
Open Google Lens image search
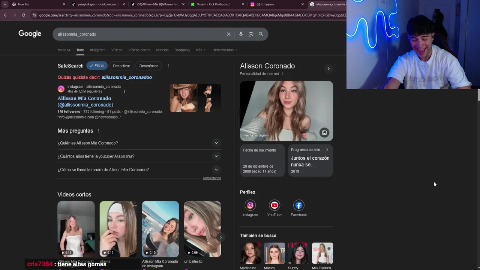tap(251, 34)
